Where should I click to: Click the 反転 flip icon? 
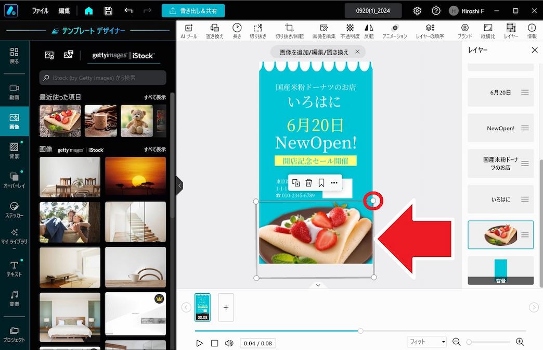tap(369, 30)
